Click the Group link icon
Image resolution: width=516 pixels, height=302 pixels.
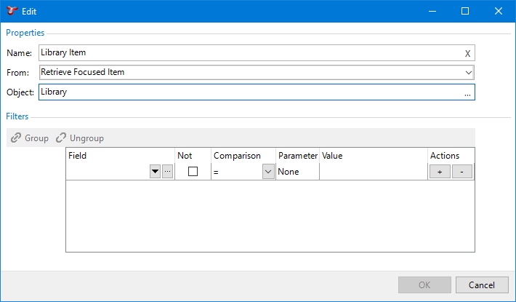(x=16, y=138)
